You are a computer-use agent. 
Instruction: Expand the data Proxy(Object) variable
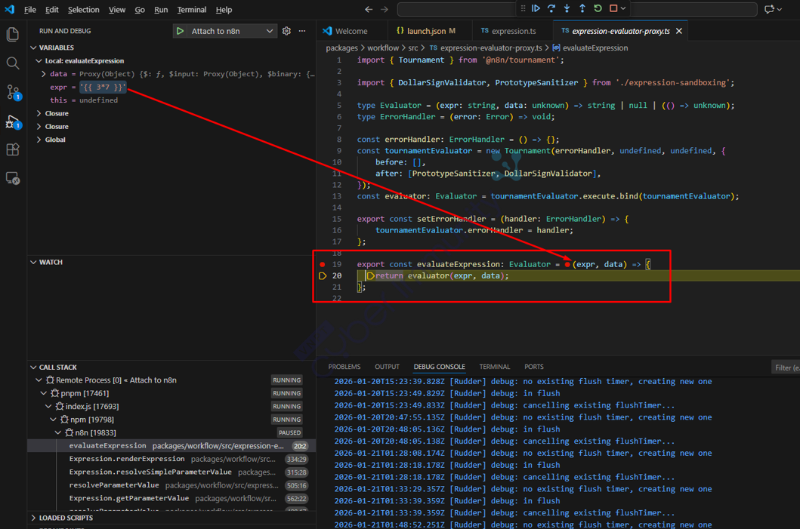click(43, 74)
